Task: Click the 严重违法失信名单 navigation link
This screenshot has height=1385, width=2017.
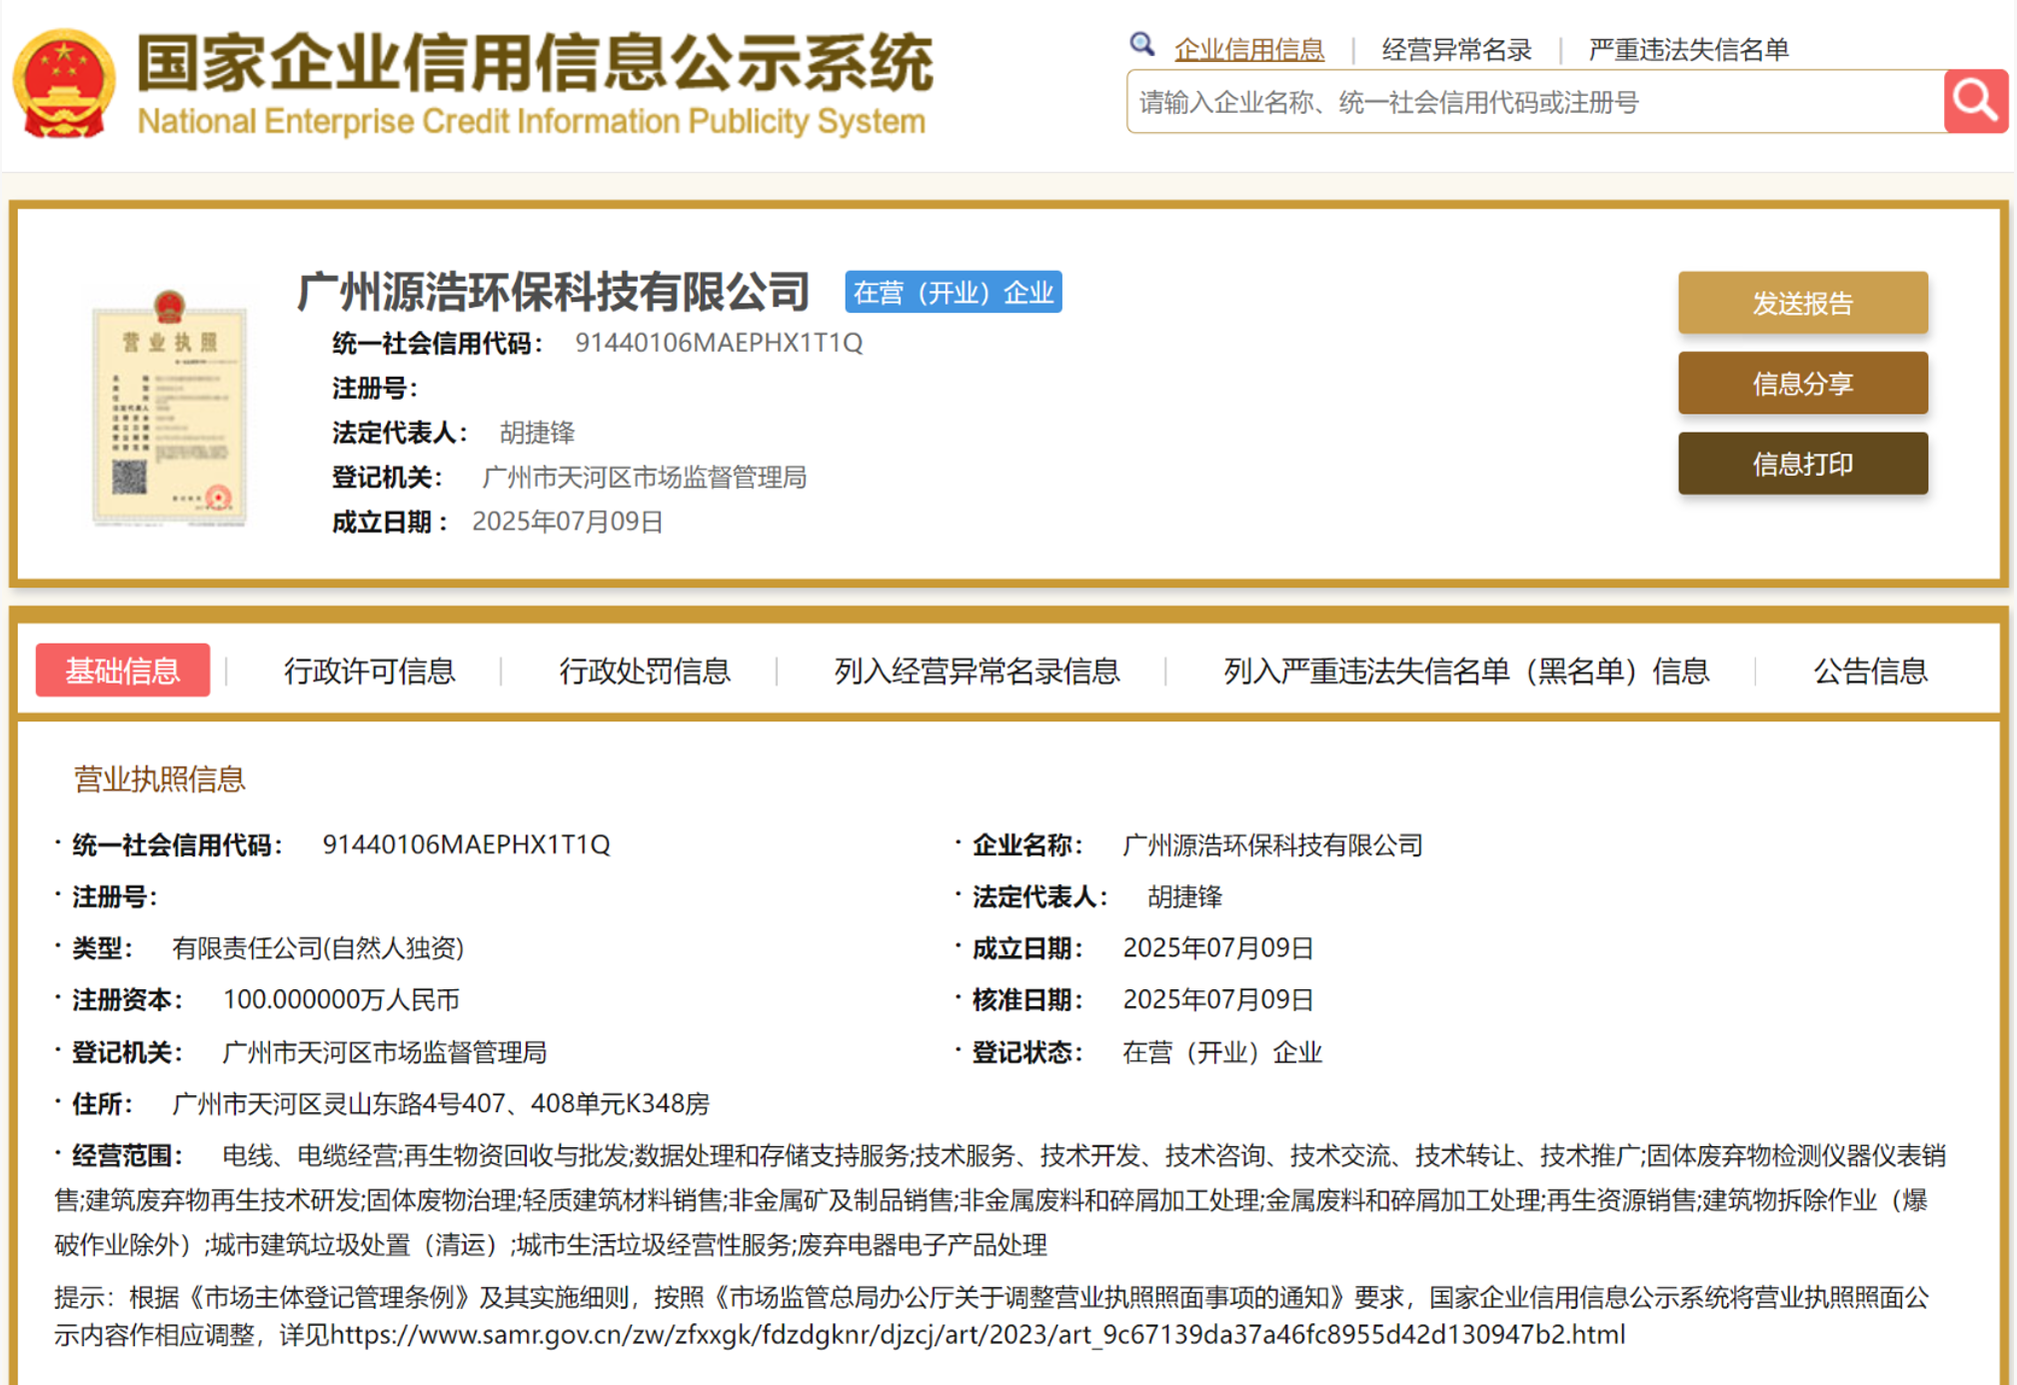Action: pos(1689,47)
